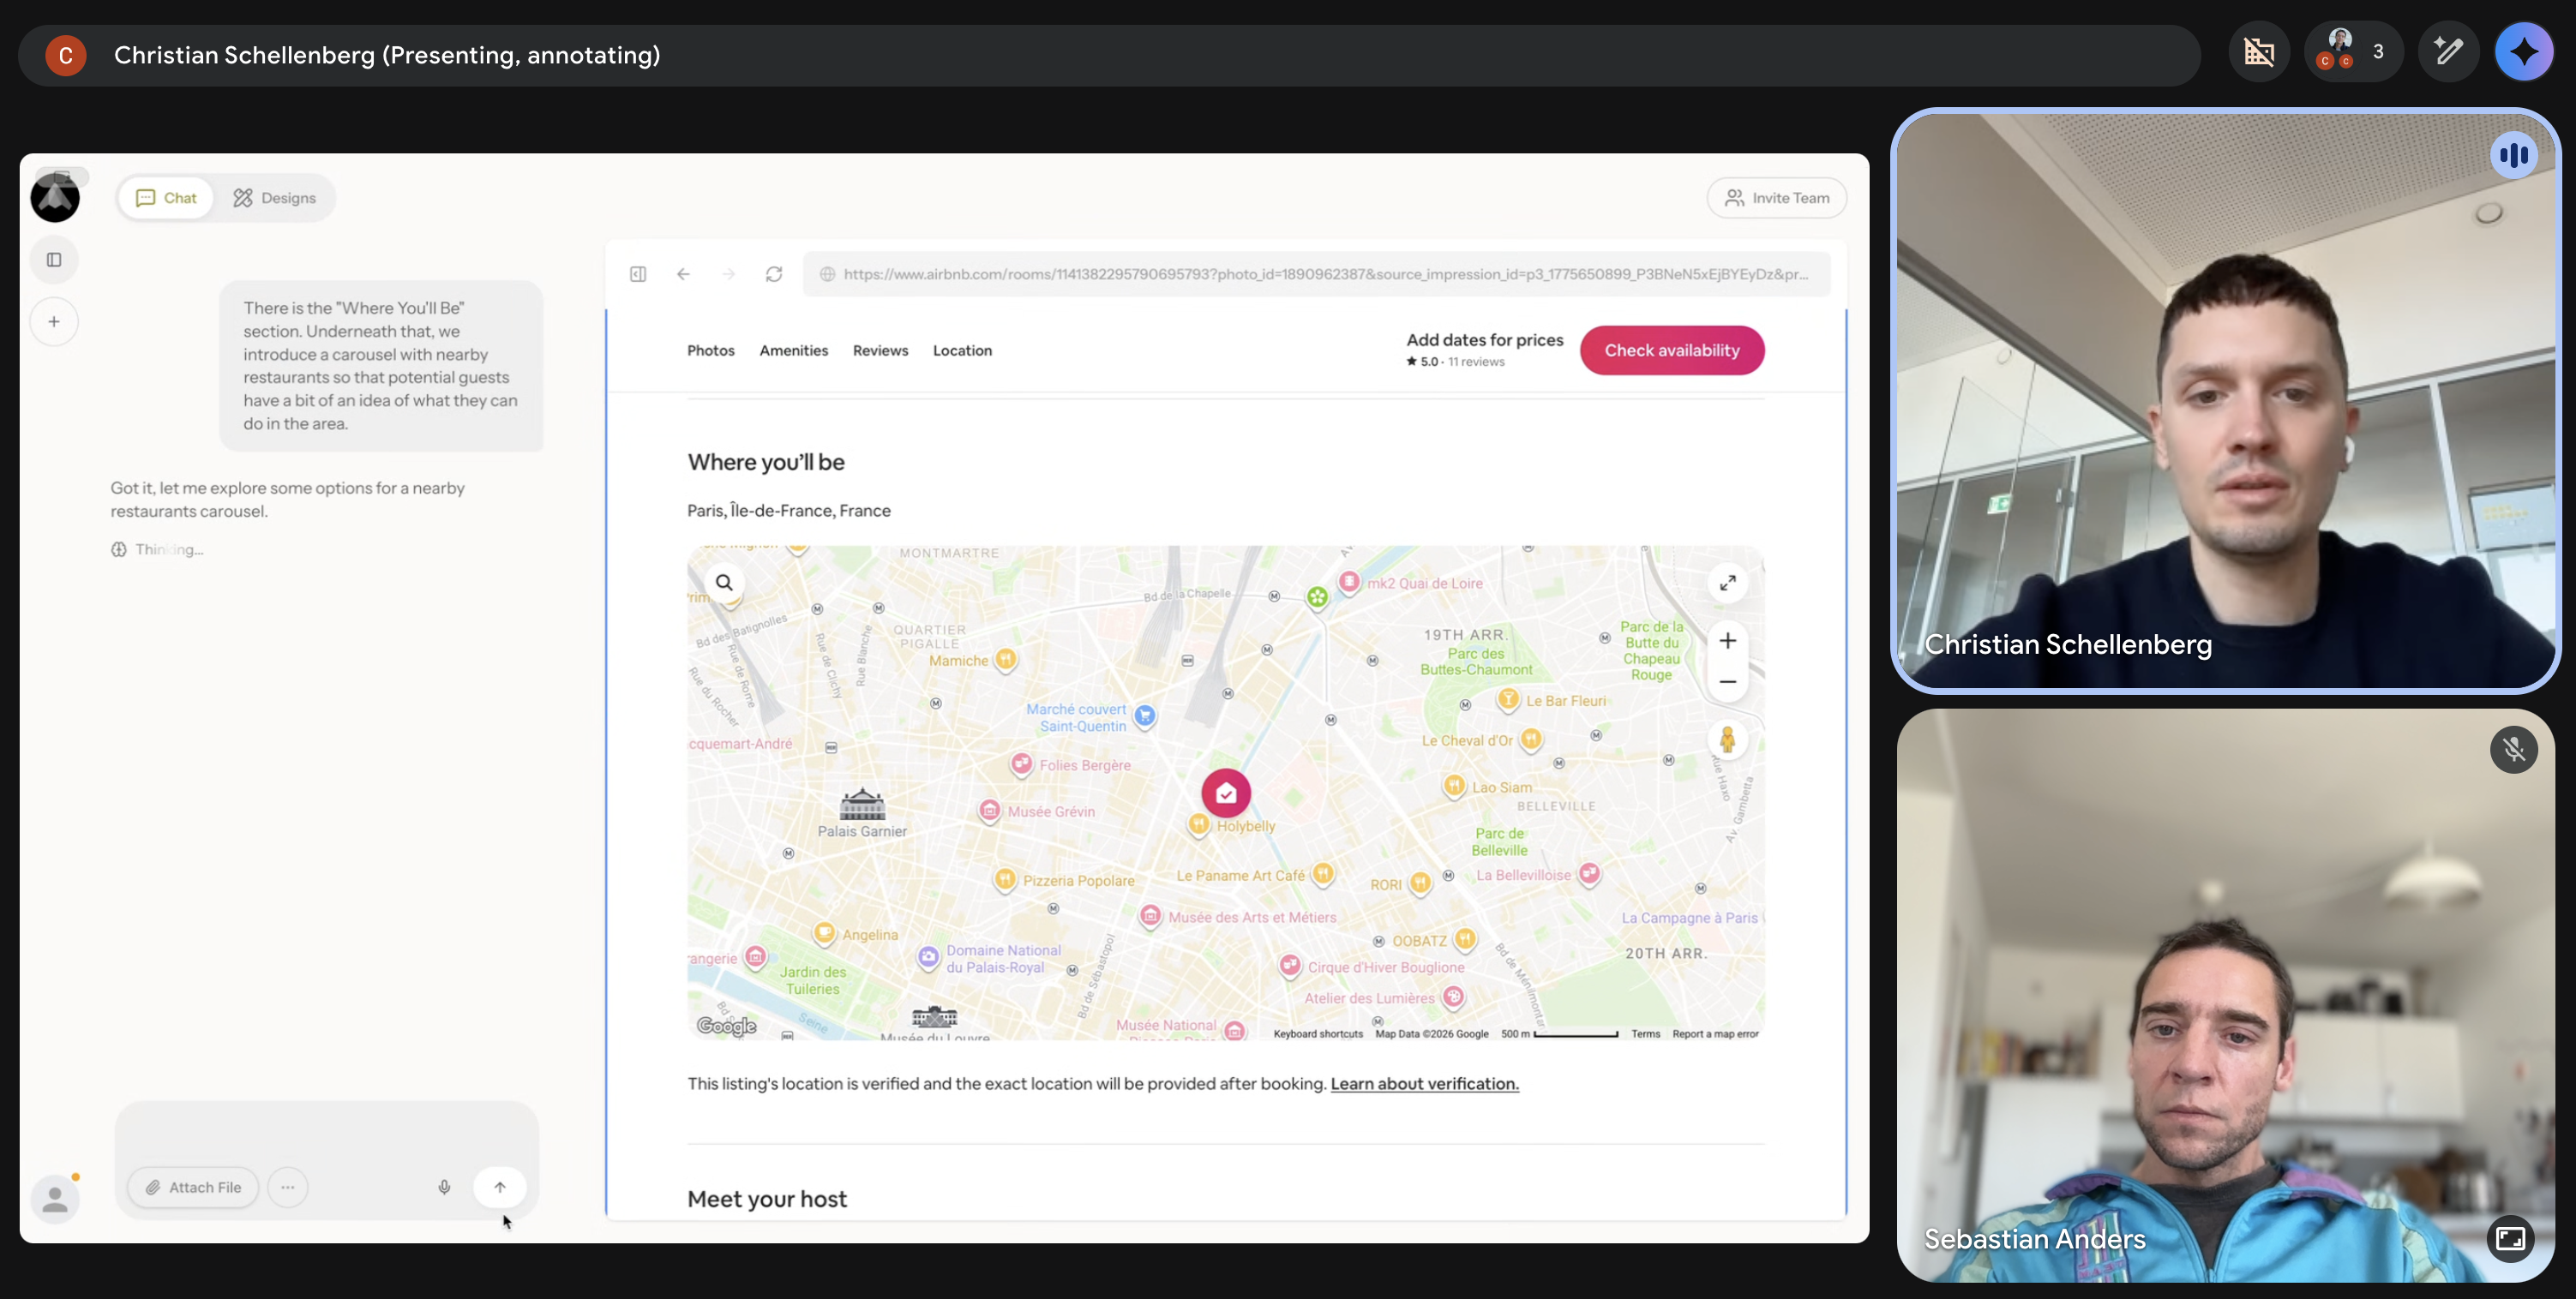This screenshot has width=2576, height=1299.
Task: Click the browser reload icon
Action: [x=774, y=274]
